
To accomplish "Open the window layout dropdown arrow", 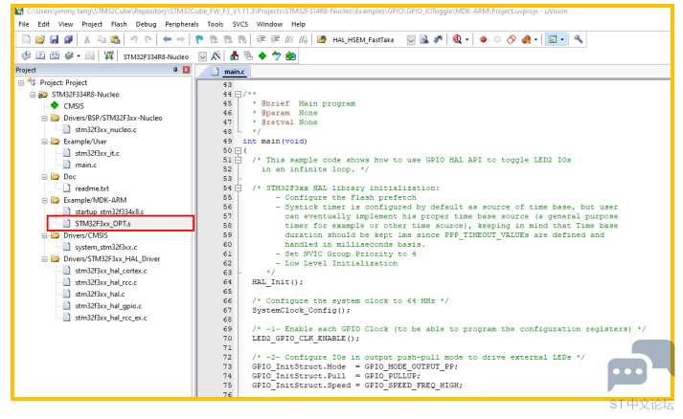I will coord(562,39).
